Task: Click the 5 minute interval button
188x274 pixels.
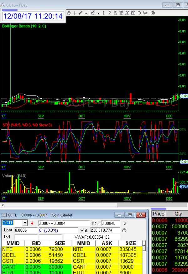Action: coord(115,13)
